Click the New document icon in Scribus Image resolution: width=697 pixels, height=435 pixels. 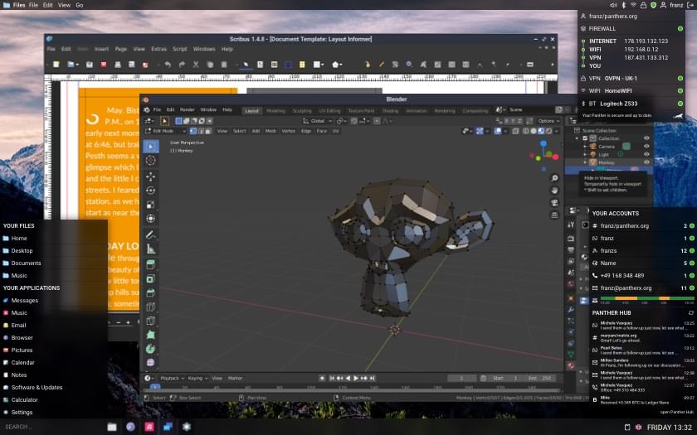56,65
